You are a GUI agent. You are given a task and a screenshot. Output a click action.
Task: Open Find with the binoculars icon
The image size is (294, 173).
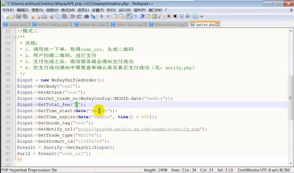click(86, 16)
